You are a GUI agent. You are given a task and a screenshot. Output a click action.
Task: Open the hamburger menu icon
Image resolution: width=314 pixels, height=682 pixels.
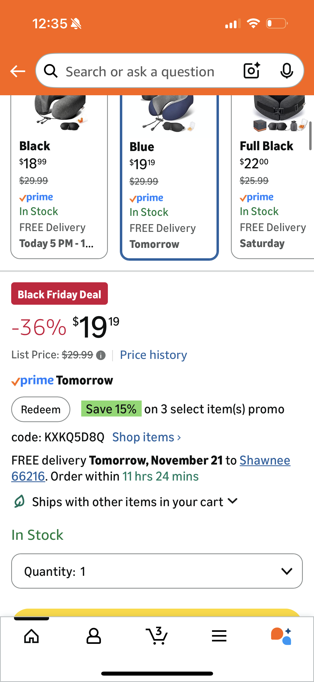tap(219, 636)
